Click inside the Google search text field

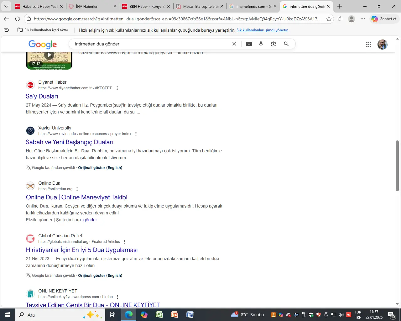coord(150,44)
